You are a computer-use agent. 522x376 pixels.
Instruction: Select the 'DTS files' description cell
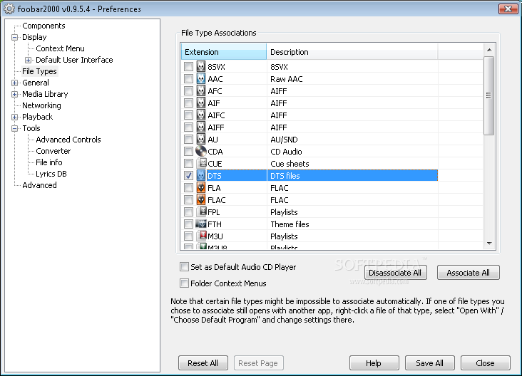pyautogui.click(x=352, y=175)
